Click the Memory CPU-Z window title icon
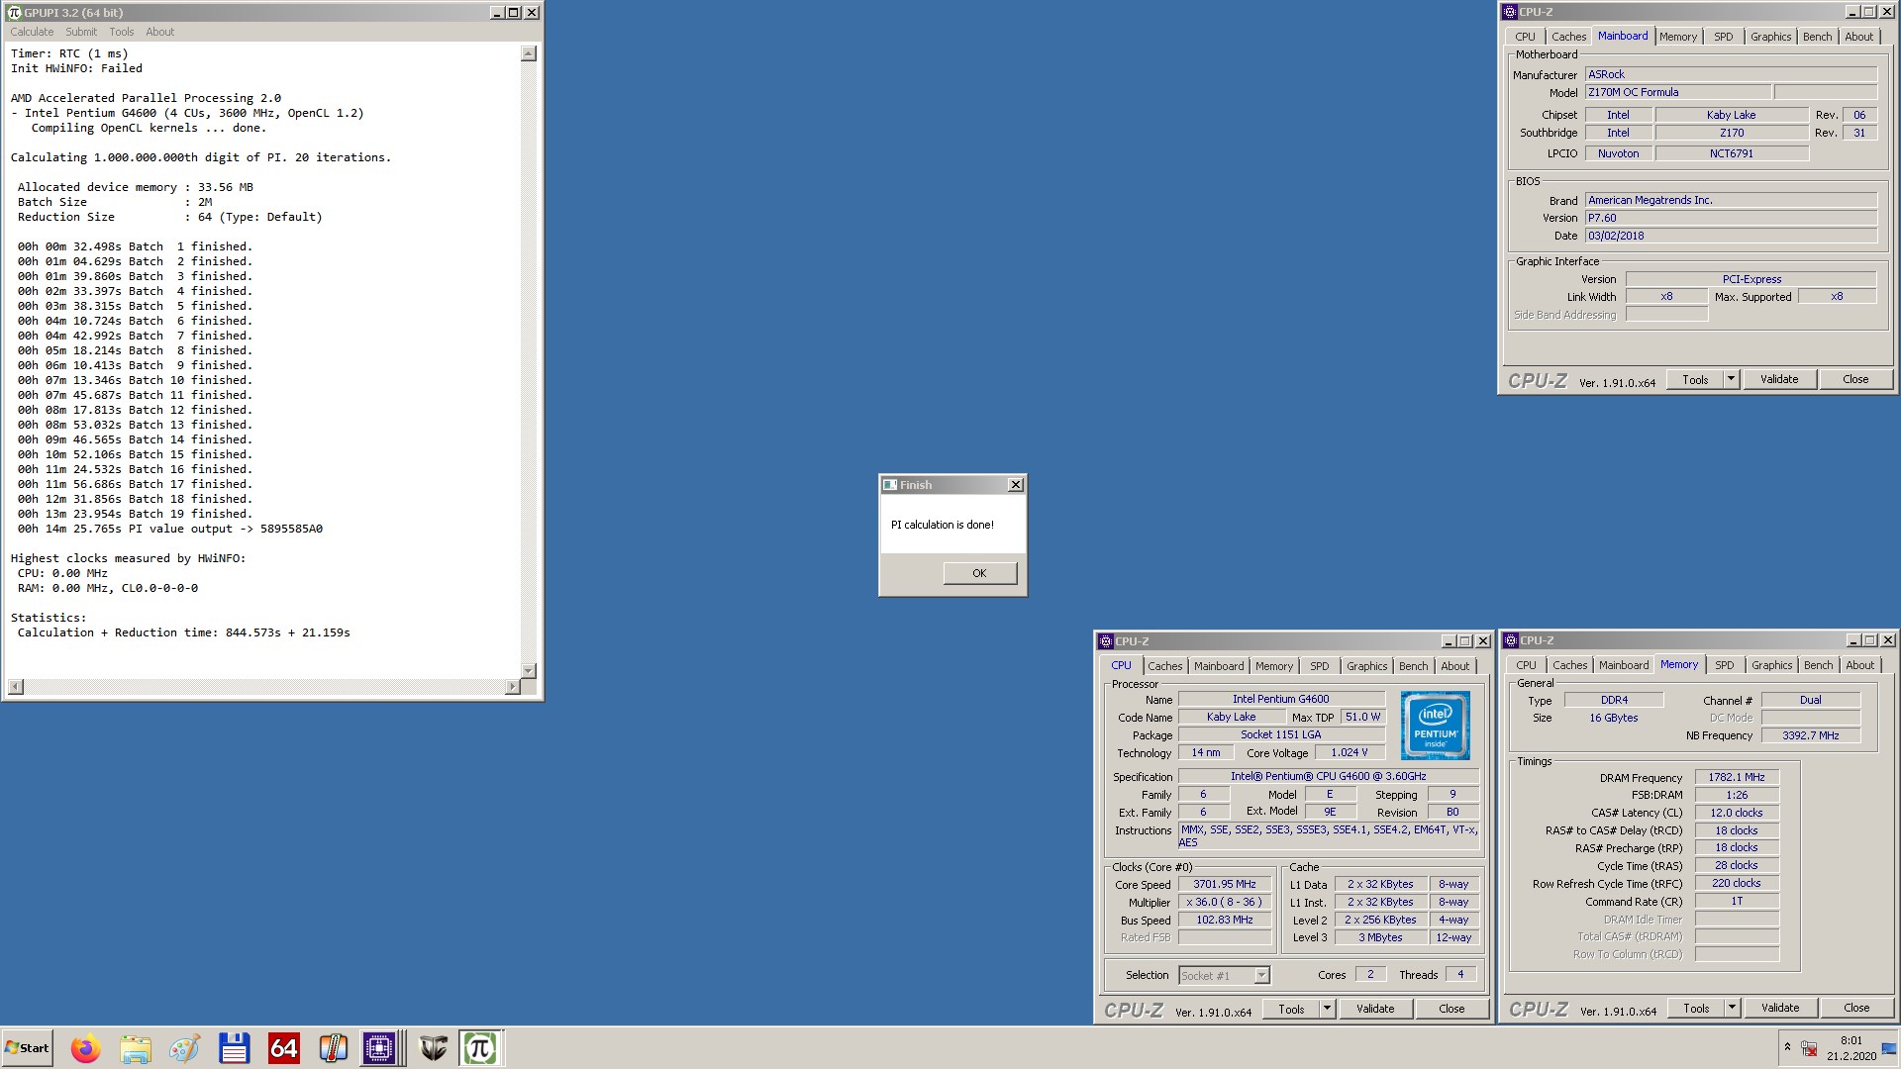The image size is (1901, 1069). pyautogui.click(x=1510, y=640)
